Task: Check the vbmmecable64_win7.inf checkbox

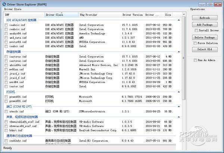Action: (6, 122)
